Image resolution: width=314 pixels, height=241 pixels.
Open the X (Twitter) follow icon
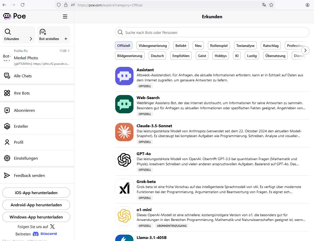pyautogui.click(x=52, y=227)
